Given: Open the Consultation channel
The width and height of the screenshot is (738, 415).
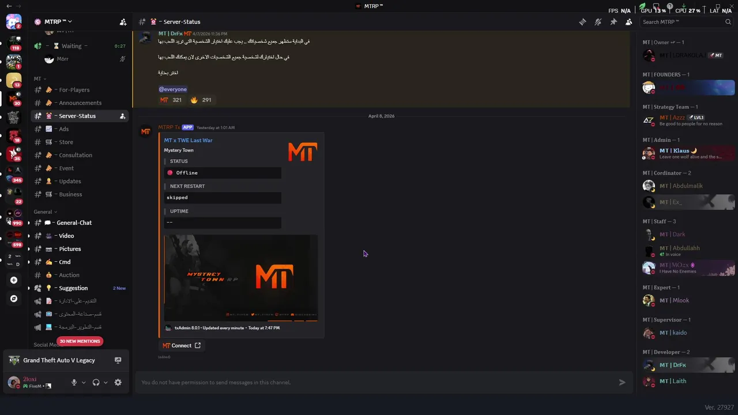Looking at the screenshot, I should [80, 155].
